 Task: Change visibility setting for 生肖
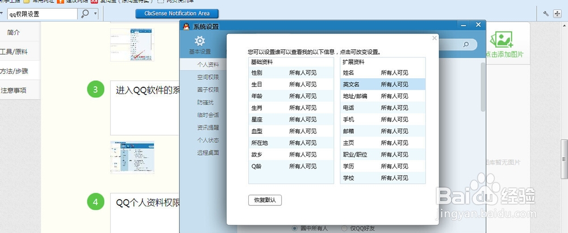pyautogui.click(x=303, y=108)
